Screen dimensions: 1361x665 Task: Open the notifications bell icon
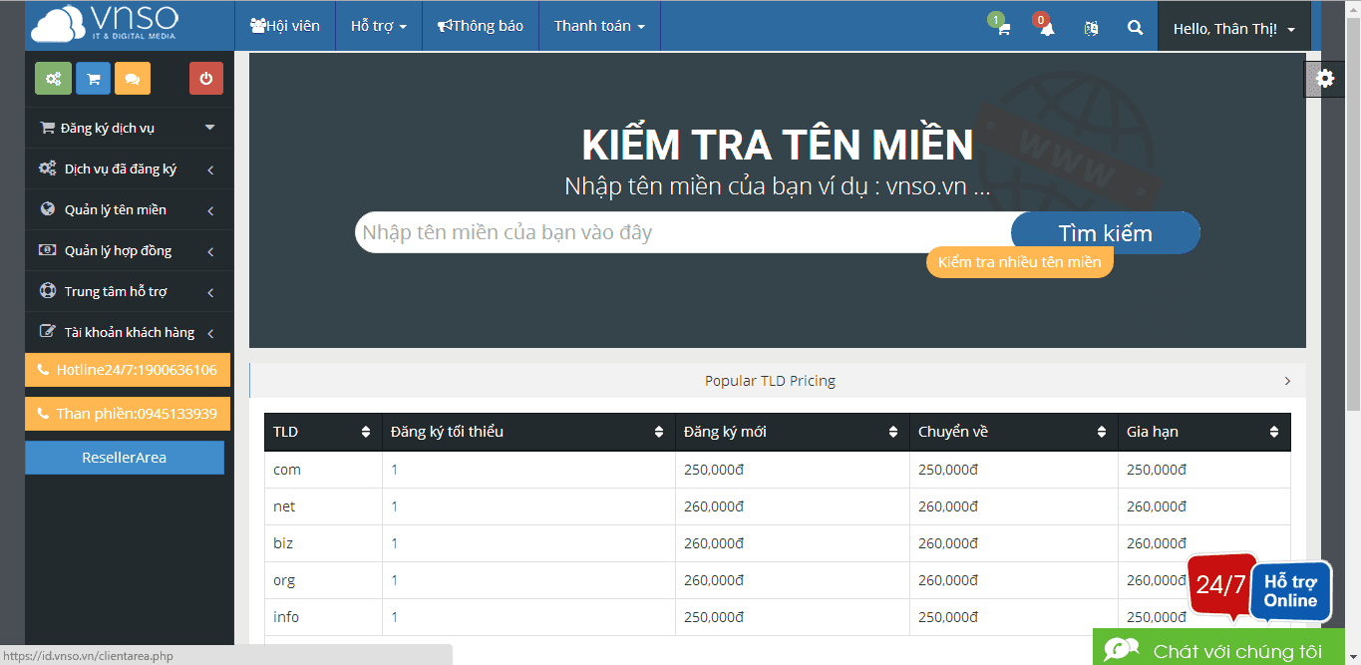coord(1046,28)
